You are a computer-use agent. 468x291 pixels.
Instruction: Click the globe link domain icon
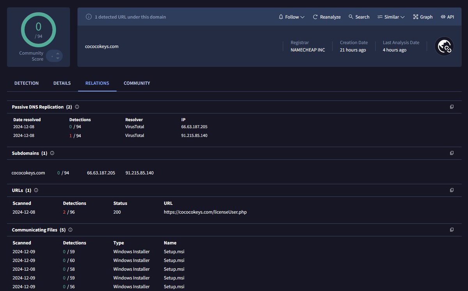pyautogui.click(x=444, y=46)
